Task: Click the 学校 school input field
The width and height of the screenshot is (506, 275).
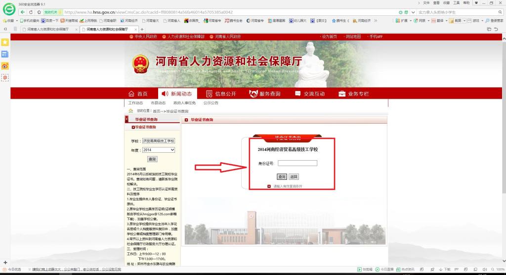Action: [x=159, y=141]
